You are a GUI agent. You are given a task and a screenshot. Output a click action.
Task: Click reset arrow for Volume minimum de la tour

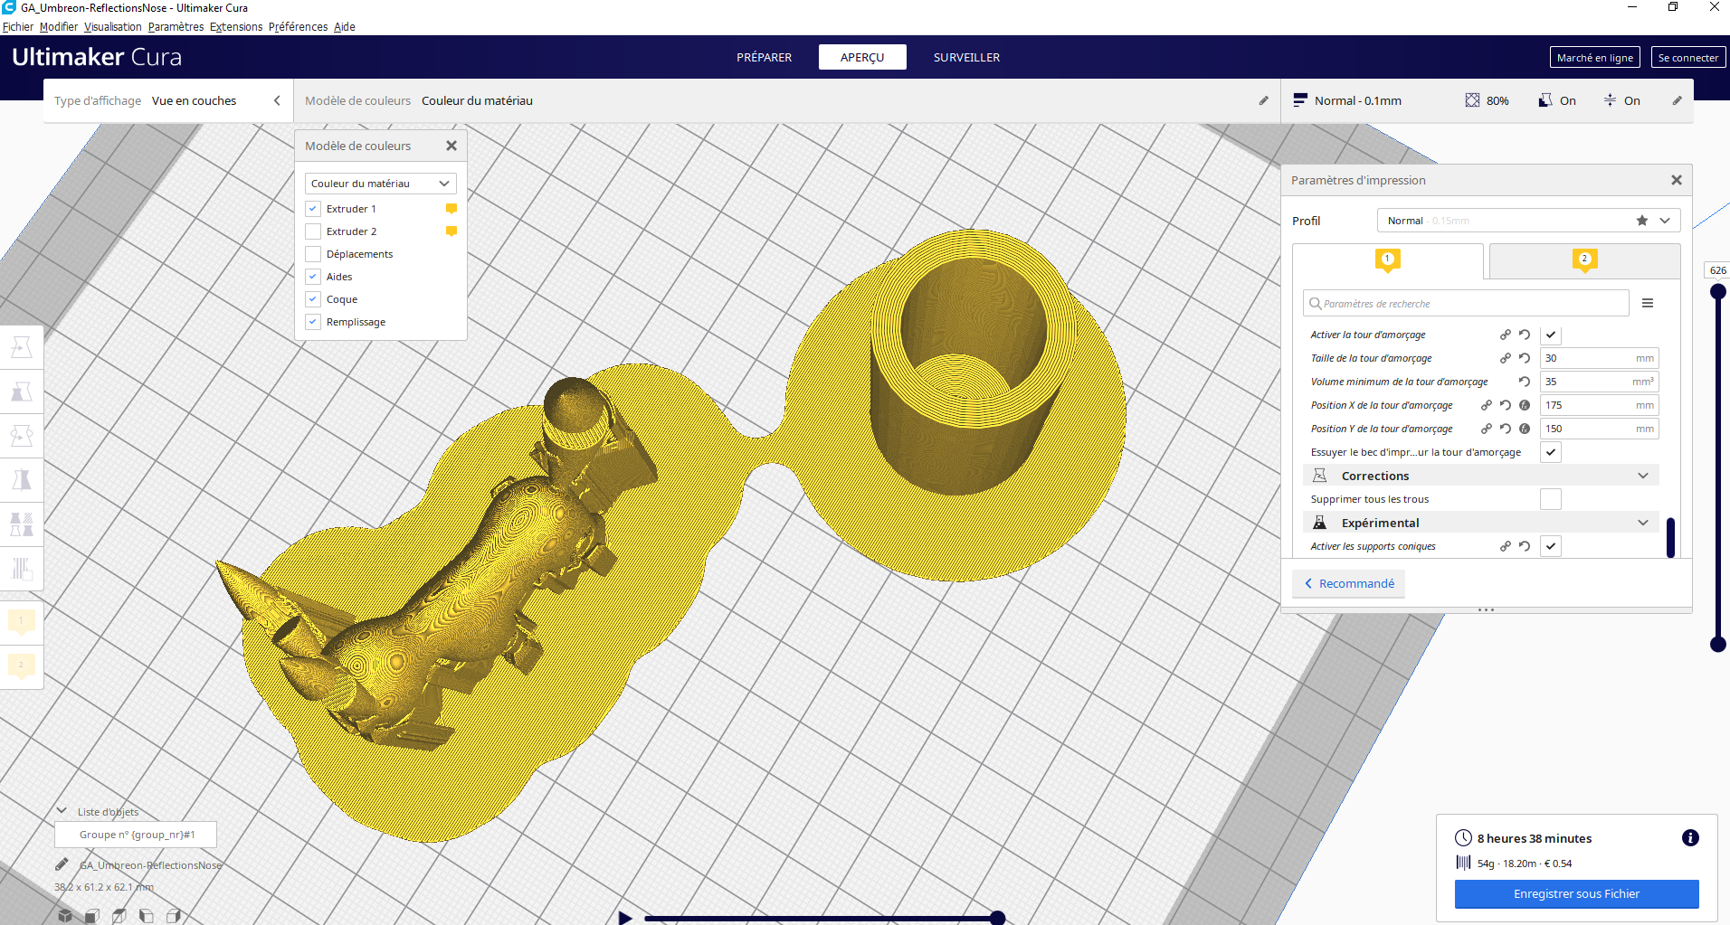click(x=1525, y=382)
